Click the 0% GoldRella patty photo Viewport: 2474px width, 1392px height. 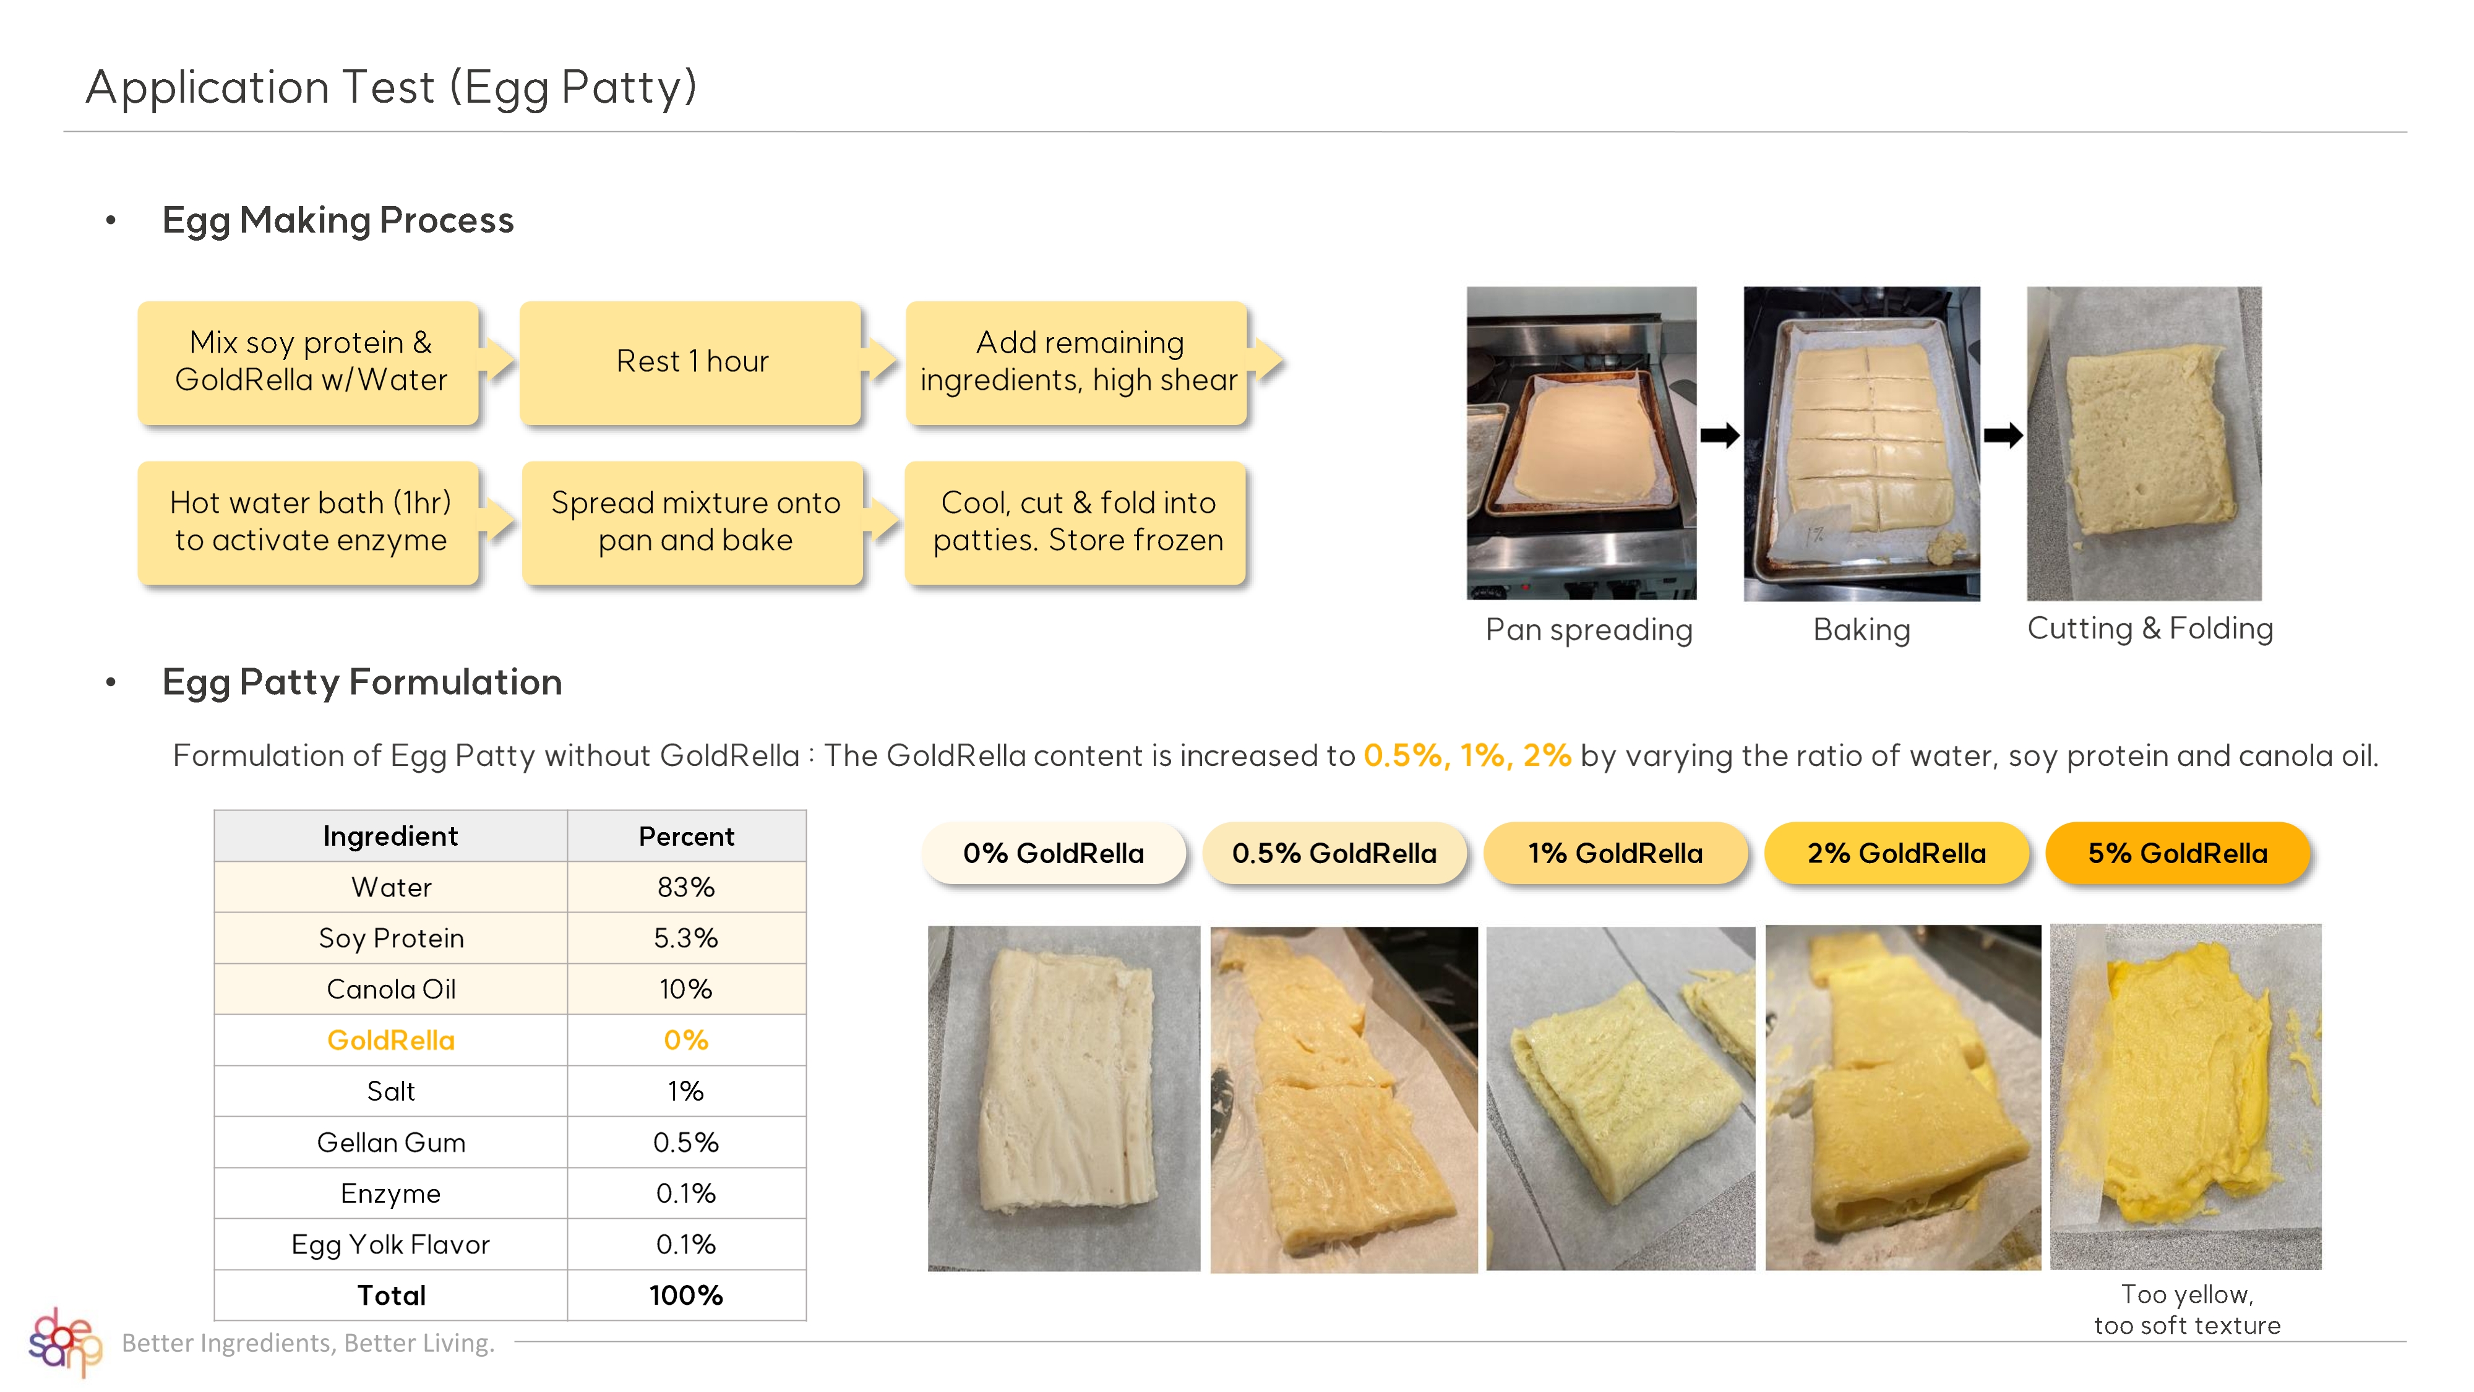pos(1063,1098)
